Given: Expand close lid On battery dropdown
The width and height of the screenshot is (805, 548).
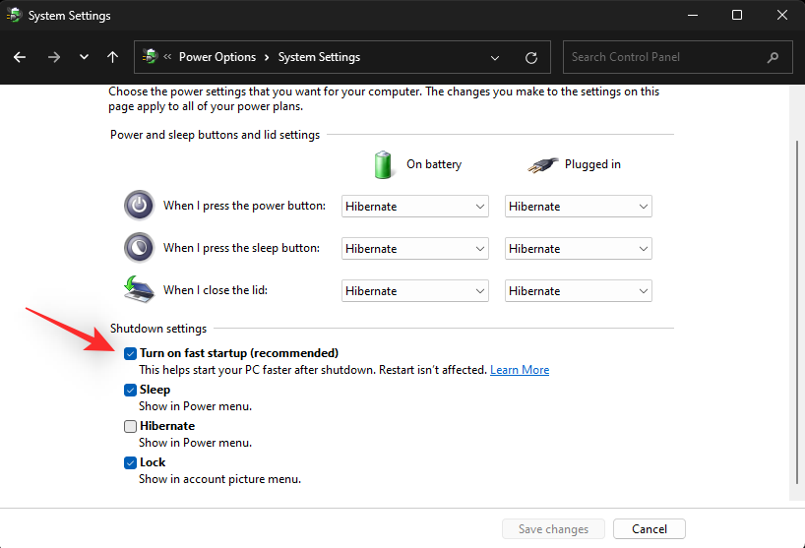Looking at the screenshot, I should point(414,291).
